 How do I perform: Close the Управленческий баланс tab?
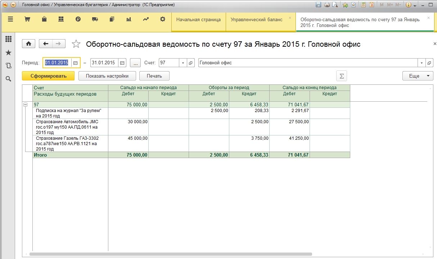point(290,18)
